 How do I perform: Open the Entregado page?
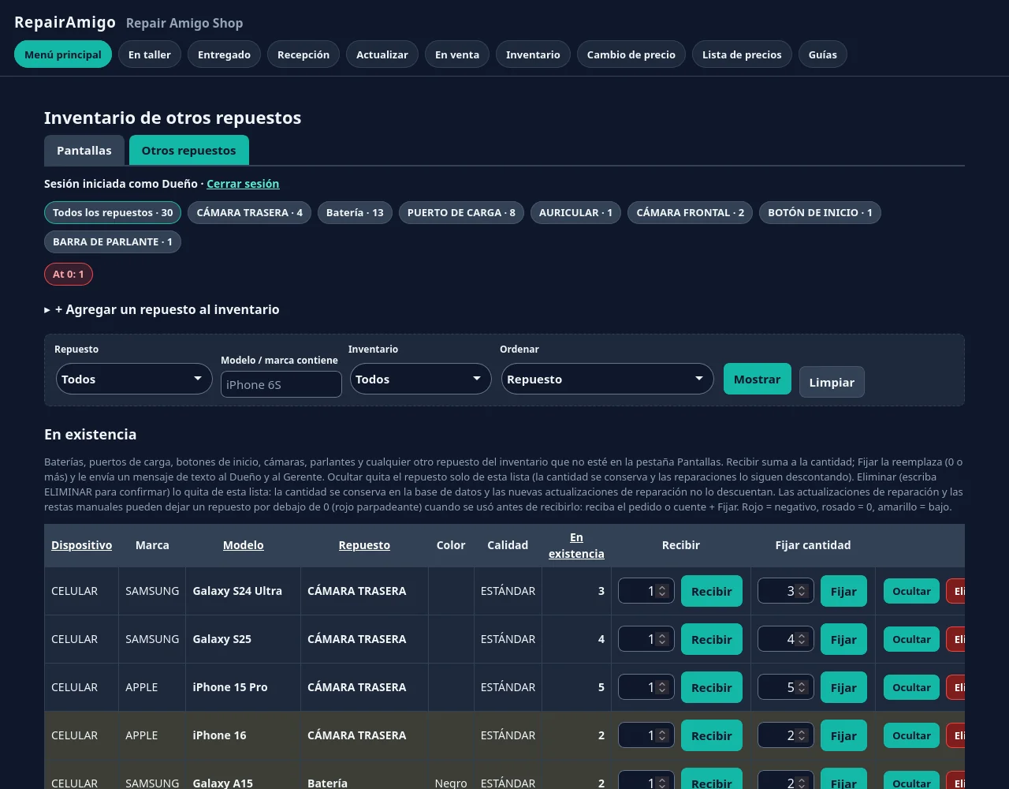pyautogui.click(x=224, y=54)
